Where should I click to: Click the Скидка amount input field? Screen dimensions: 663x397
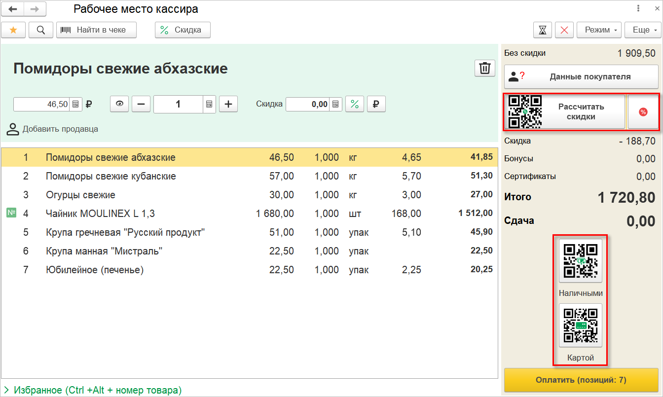307,104
